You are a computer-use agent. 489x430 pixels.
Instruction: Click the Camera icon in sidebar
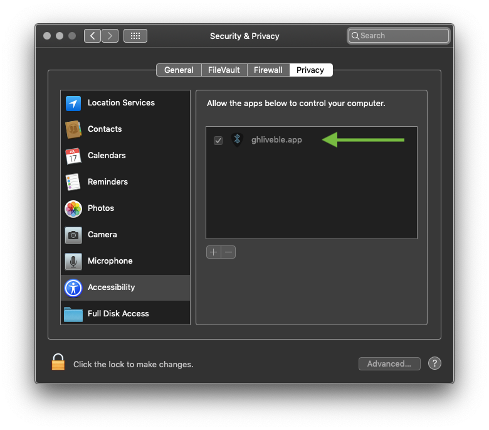tap(73, 235)
